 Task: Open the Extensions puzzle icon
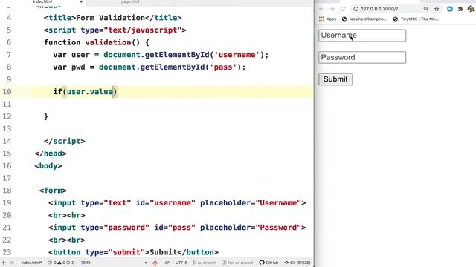click(460, 9)
